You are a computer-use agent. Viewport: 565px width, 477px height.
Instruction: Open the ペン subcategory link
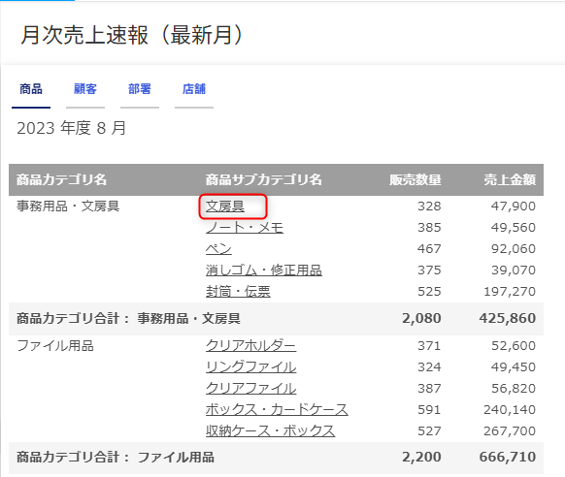click(x=218, y=249)
